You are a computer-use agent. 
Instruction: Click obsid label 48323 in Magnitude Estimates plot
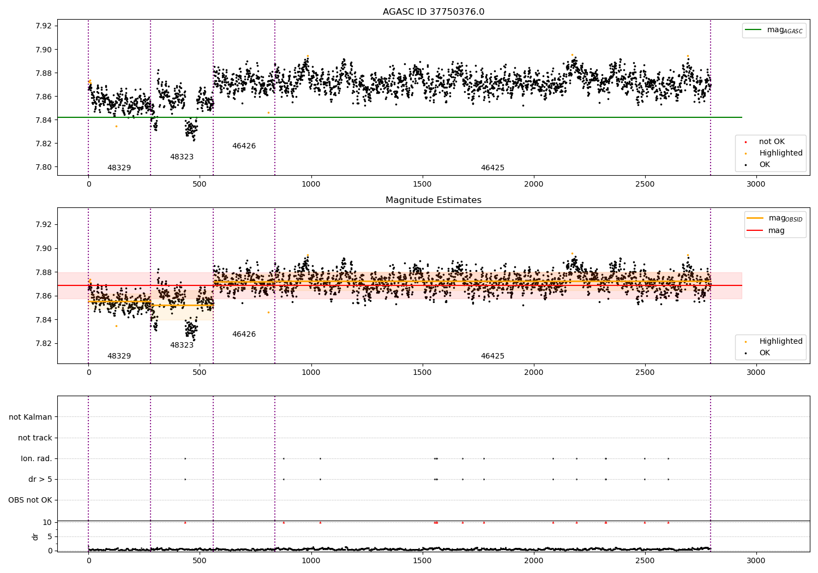(x=182, y=345)
